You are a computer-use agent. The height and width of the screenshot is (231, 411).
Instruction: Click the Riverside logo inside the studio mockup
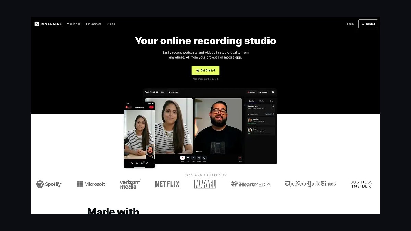click(151, 92)
